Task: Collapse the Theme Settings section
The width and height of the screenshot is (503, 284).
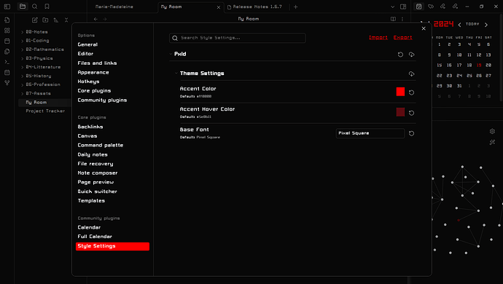Action: [176, 74]
